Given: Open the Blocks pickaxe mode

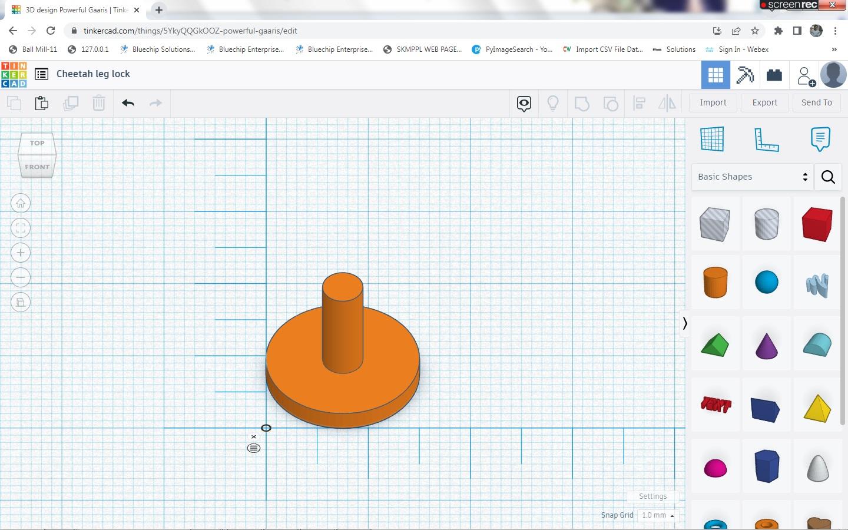Looking at the screenshot, I should [745, 75].
